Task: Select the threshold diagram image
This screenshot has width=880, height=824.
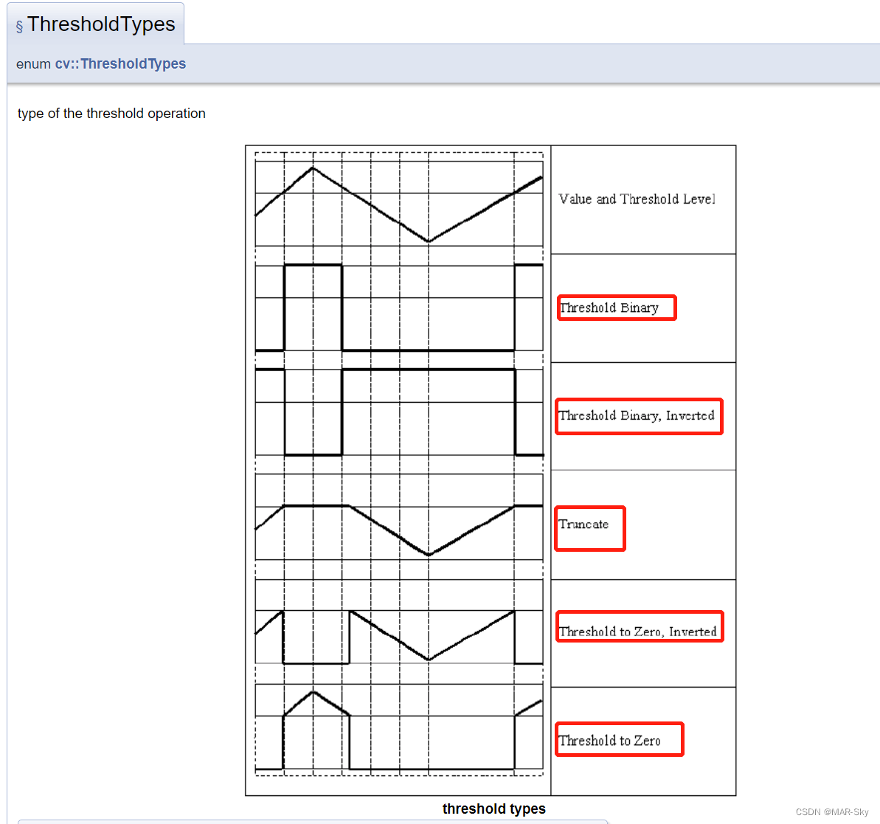Action: coord(491,470)
